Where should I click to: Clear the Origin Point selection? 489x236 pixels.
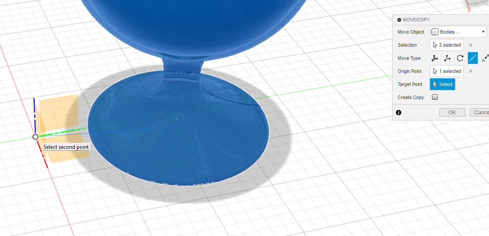[471, 71]
